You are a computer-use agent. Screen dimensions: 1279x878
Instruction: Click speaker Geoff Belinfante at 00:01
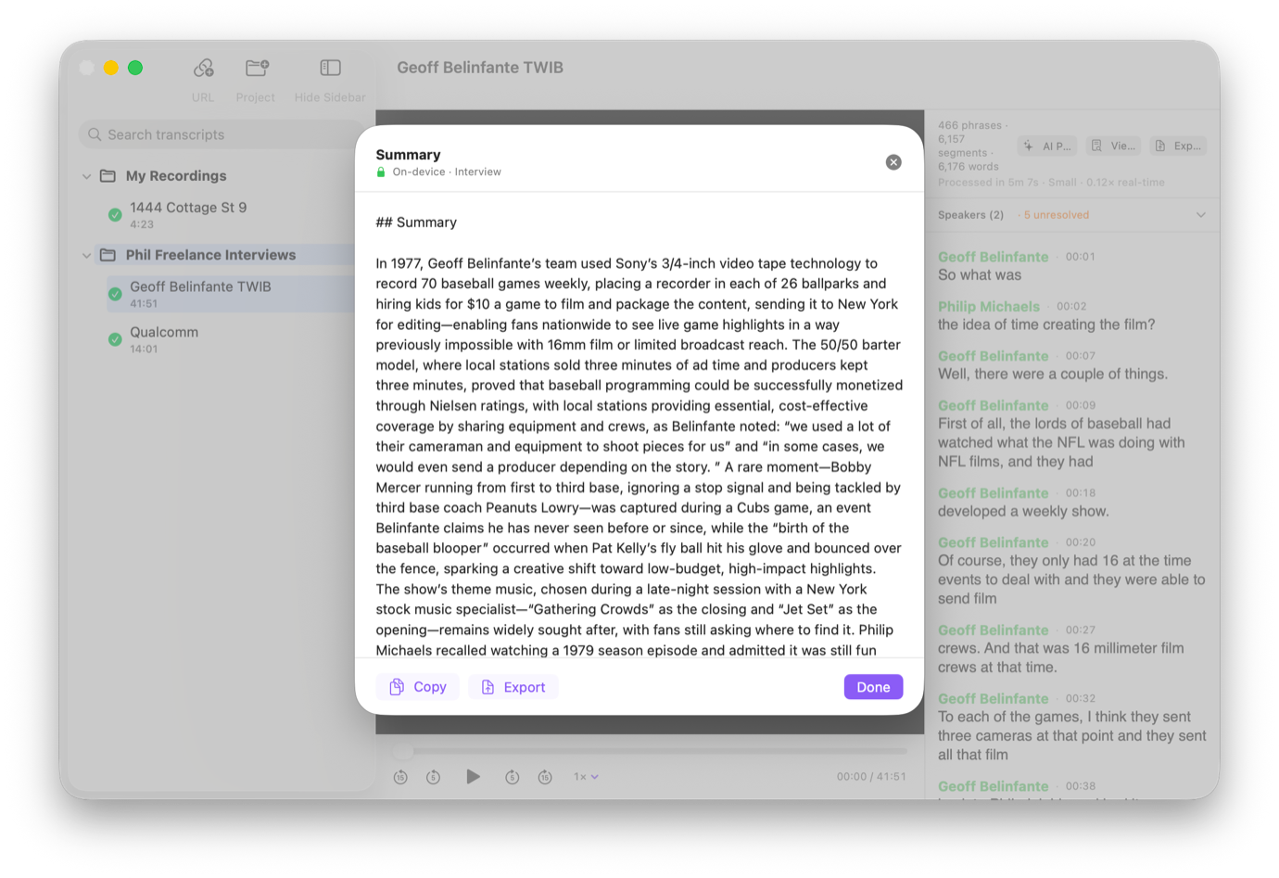[x=994, y=257]
